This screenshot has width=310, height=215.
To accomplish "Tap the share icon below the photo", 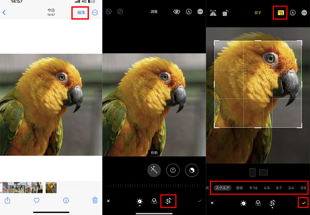I will coord(7,200).
